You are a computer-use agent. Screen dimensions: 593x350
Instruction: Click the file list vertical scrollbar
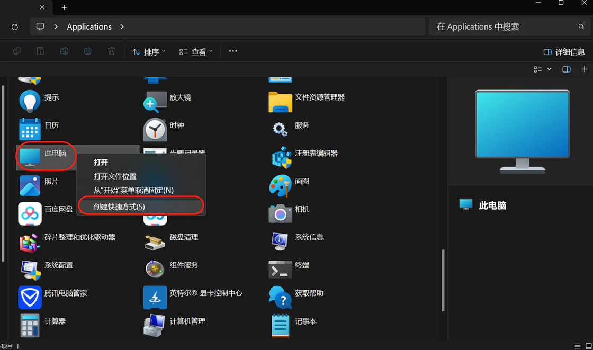(x=443, y=281)
